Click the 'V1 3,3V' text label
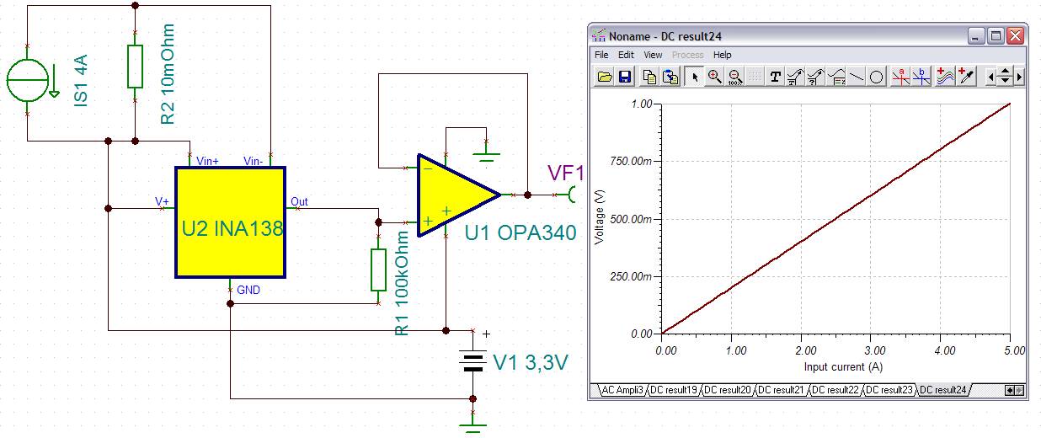The width and height of the screenshot is (1041, 438). 531,363
